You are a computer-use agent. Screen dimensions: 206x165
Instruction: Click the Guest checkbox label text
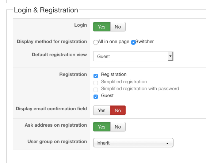pos(107,96)
